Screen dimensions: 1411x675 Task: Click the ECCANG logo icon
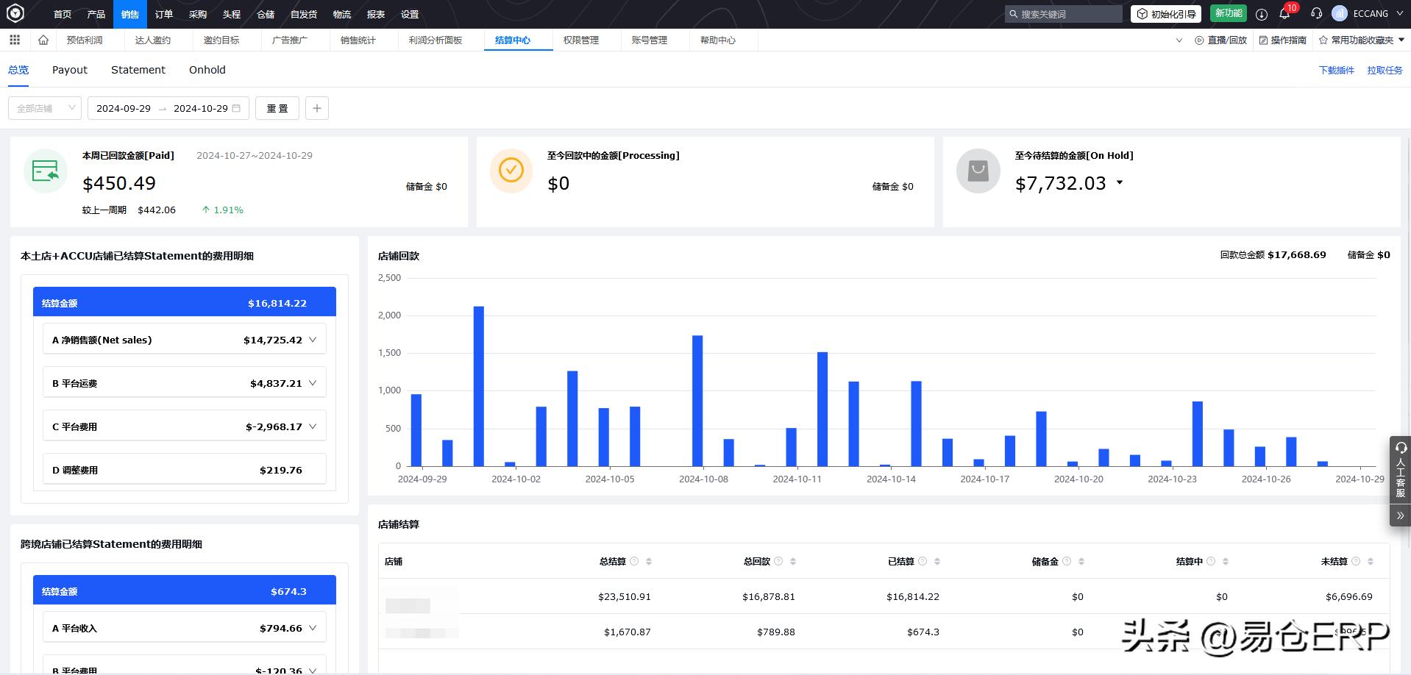(15, 13)
